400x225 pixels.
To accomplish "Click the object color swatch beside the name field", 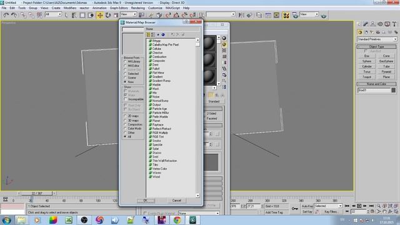I will pos(394,90).
